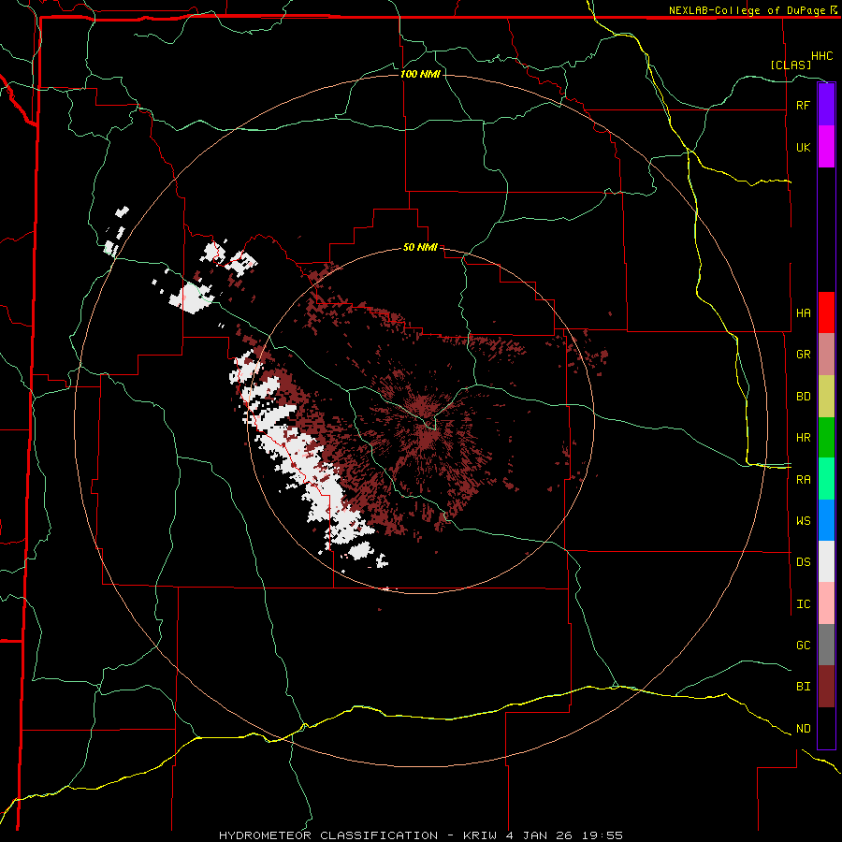Click the UK magenta legend swatch

826,146
